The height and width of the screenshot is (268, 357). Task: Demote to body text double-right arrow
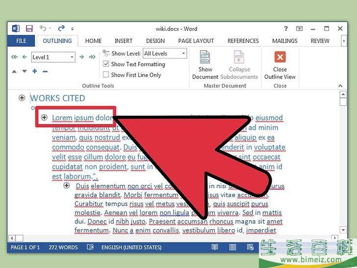pos(92,57)
